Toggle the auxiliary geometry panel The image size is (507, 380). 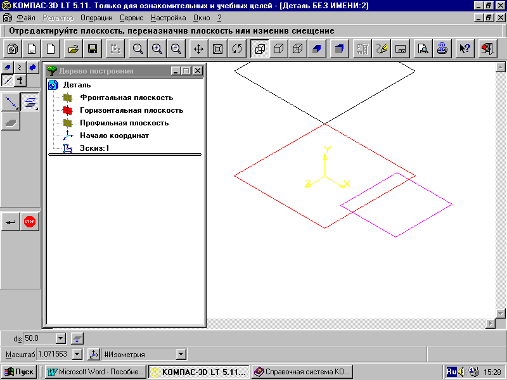click(x=8, y=80)
